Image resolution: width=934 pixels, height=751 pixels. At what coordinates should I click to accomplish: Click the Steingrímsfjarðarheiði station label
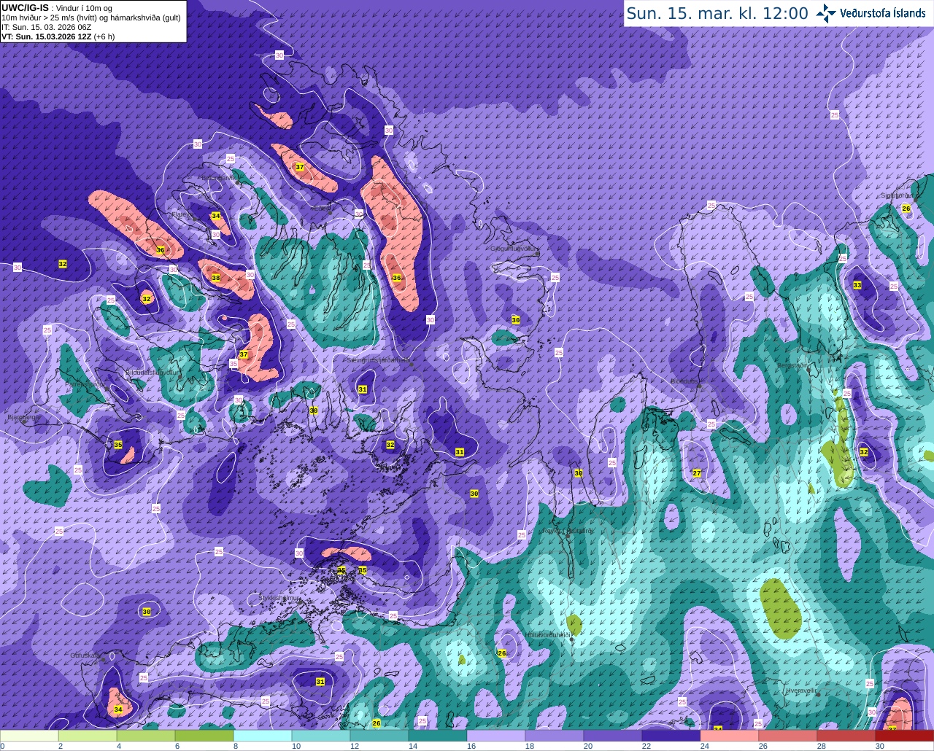[x=378, y=359]
